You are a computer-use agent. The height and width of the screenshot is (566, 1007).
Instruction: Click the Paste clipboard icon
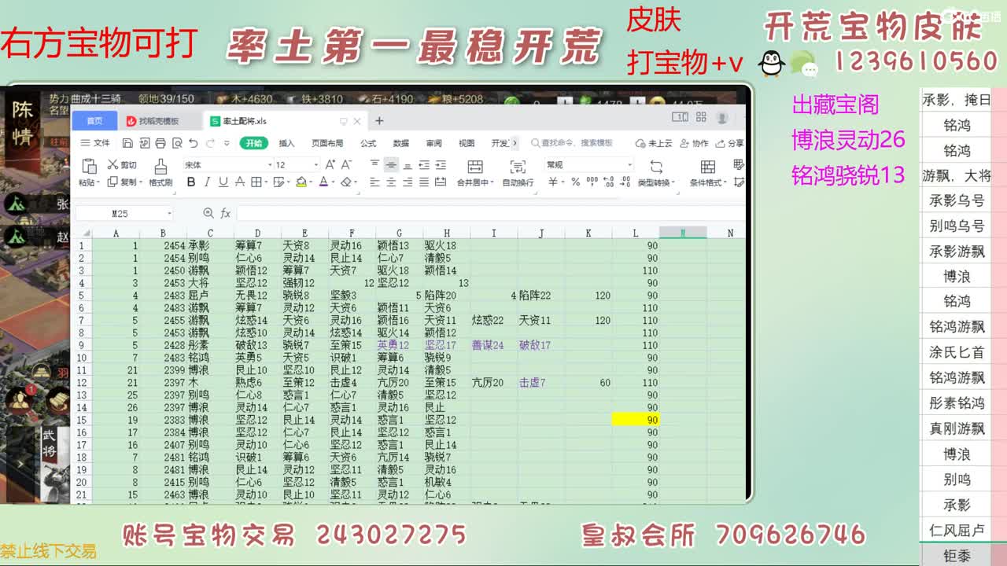[89, 165]
